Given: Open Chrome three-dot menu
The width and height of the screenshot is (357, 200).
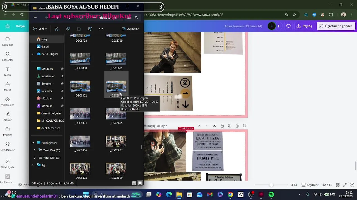Looking at the screenshot, I should coord(352,15).
